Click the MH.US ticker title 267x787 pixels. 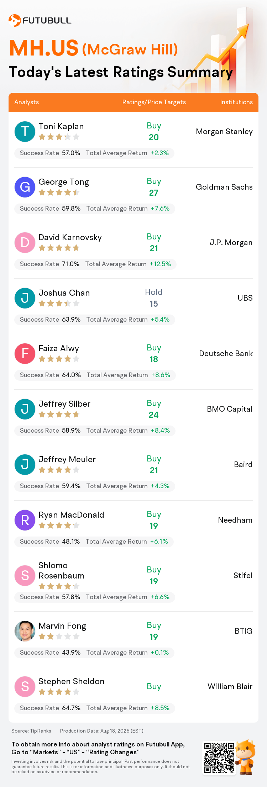click(x=44, y=48)
